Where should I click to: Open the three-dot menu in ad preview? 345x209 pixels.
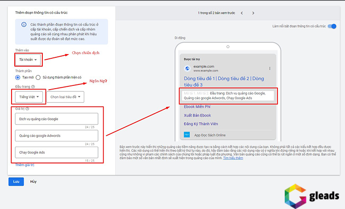coord(270,68)
